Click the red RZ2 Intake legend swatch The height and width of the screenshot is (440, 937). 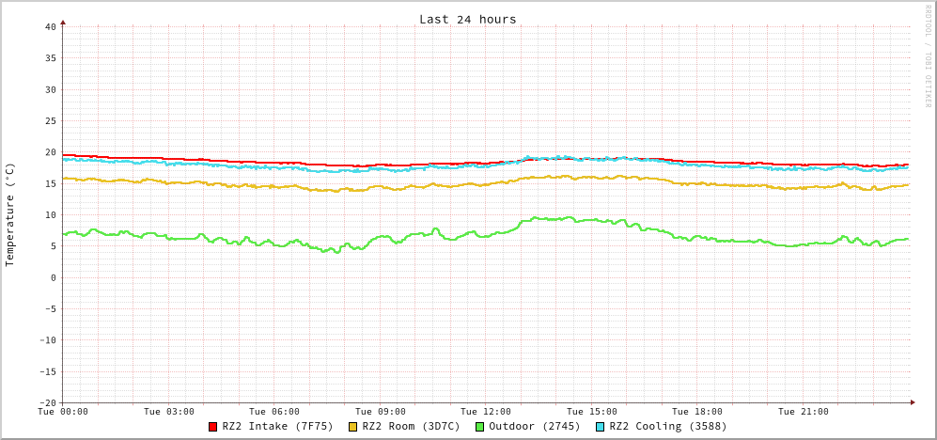(213, 427)
